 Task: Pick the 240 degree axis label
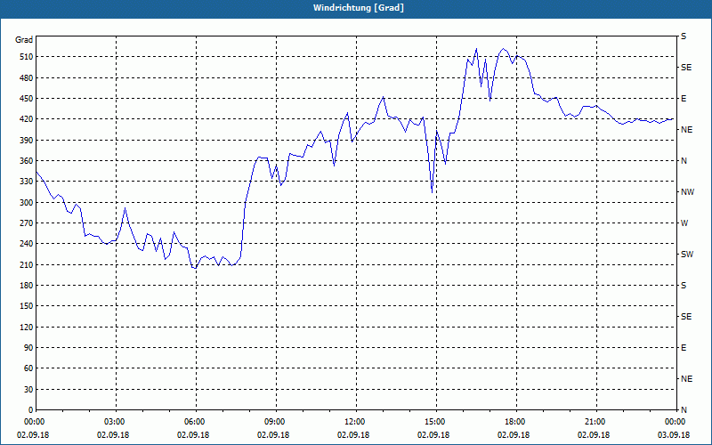pyautogui.click(x=26, y=244)
